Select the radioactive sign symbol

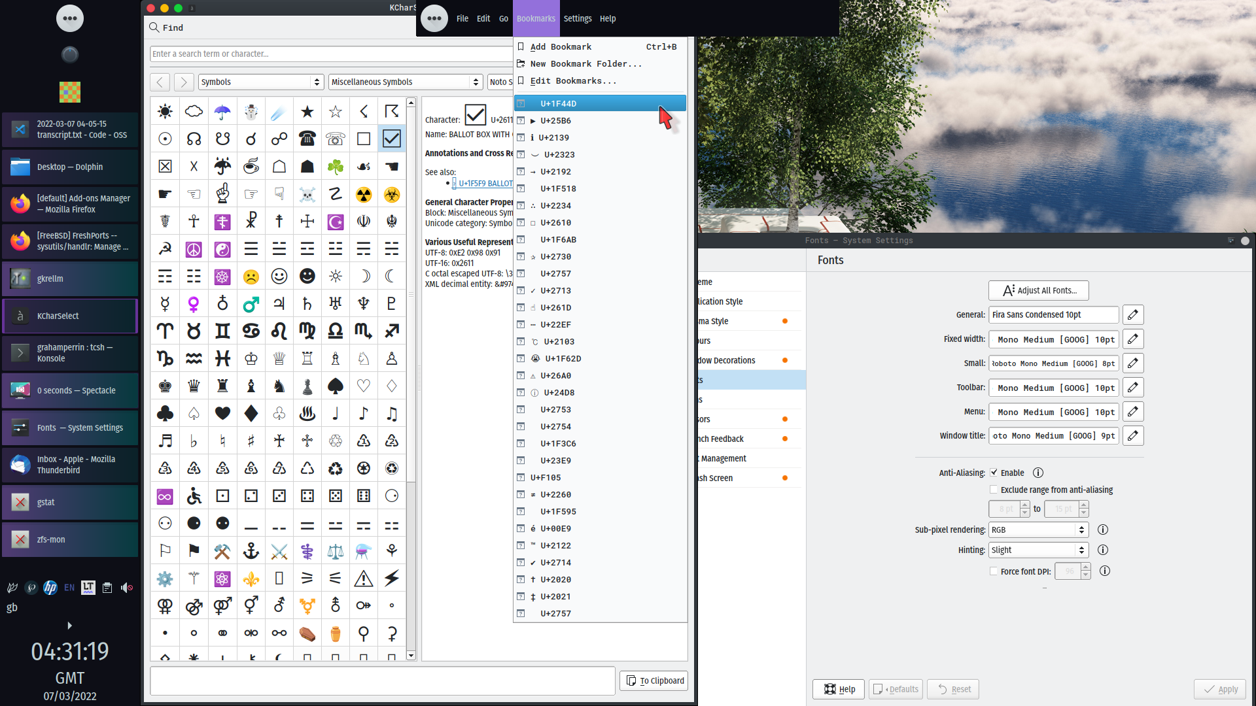point(364,194)
